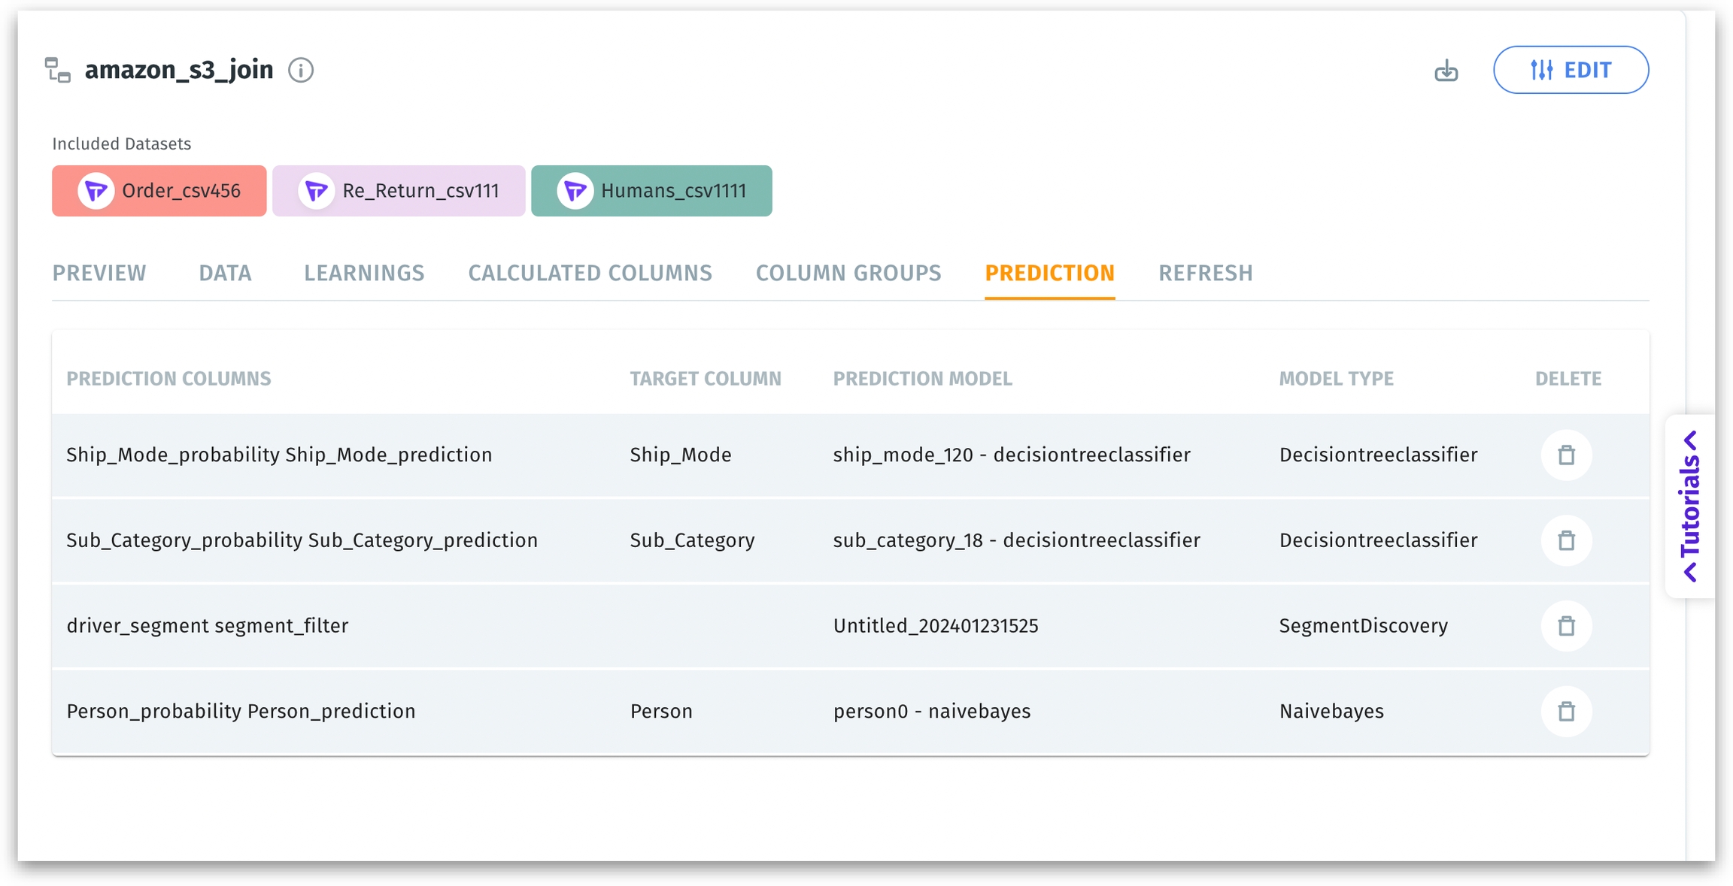Click the Prediction Model column header
The height and width of the screenshot is (886, 1733).
[922, 379]
